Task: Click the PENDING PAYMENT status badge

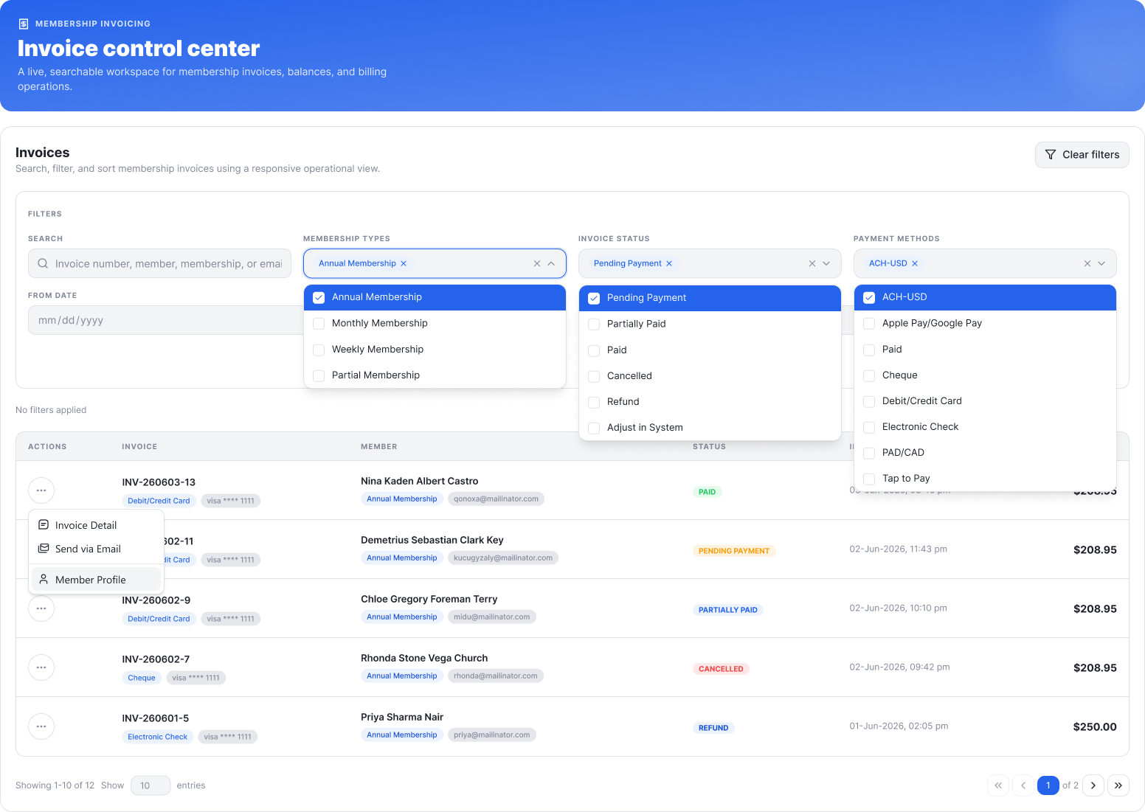Action: coord(734,551)
